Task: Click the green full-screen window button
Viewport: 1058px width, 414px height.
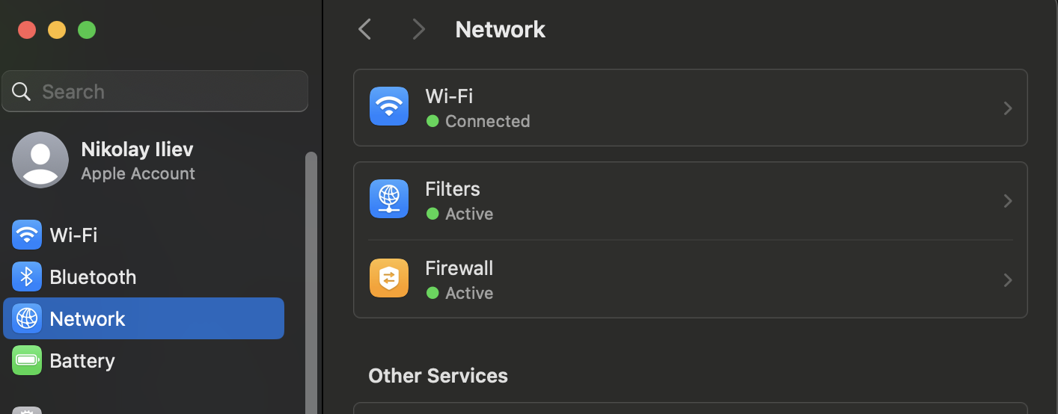Action: (87, 30)
